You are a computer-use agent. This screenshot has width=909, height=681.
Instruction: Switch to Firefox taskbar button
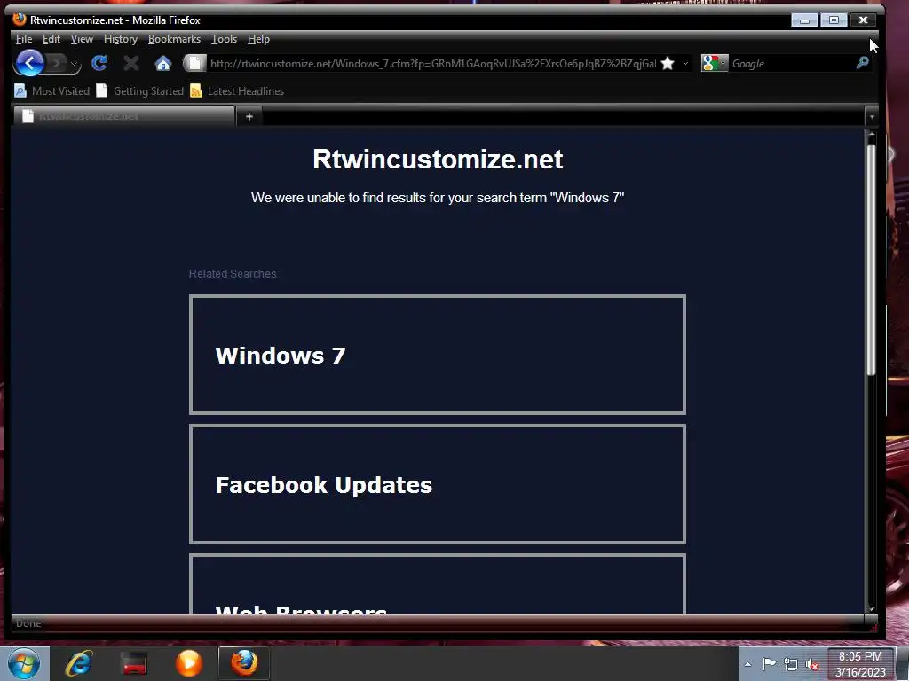point(244,663)
